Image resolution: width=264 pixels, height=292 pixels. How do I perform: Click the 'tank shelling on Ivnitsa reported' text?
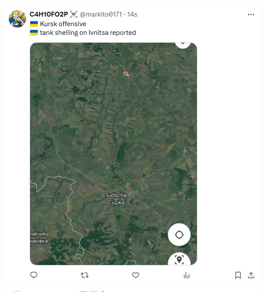point(88,33)
